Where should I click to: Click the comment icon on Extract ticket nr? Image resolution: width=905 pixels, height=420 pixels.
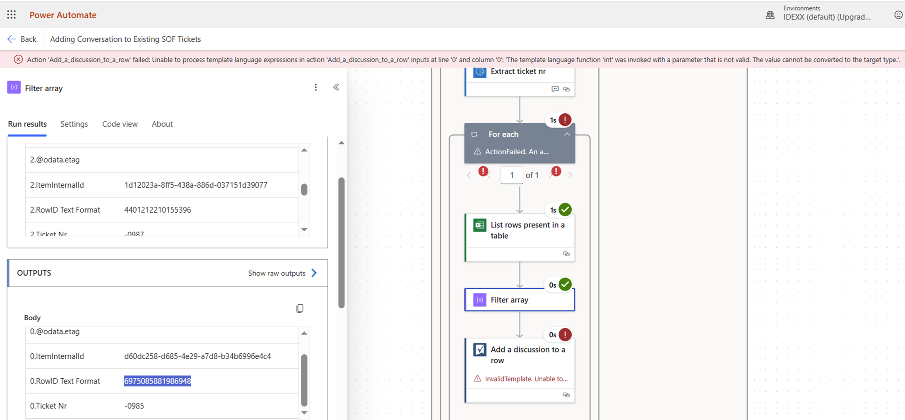click(x=555, y=89)
